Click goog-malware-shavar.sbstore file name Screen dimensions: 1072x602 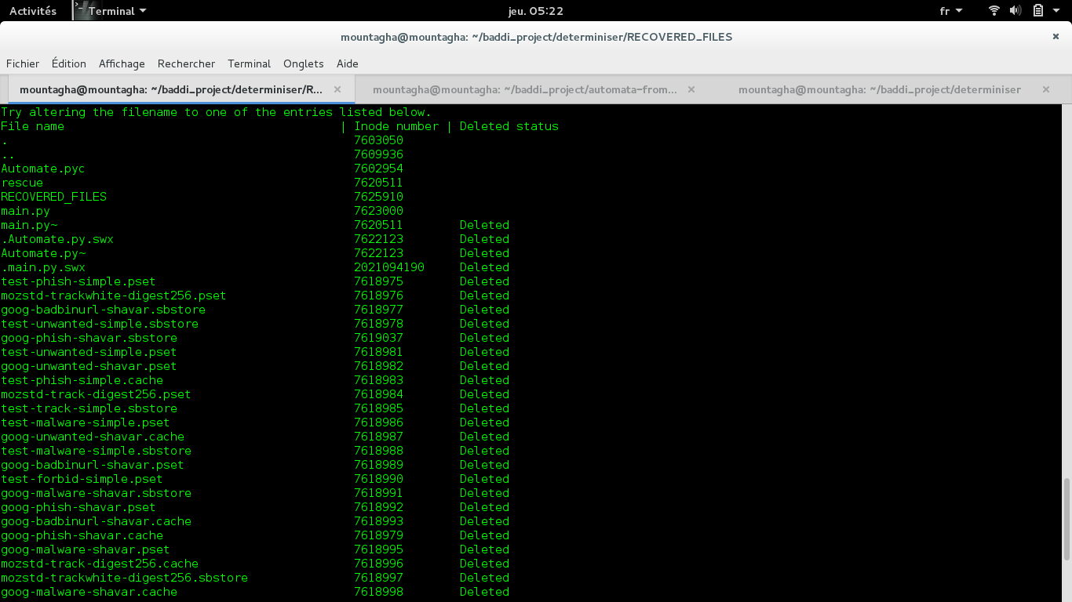96,493
